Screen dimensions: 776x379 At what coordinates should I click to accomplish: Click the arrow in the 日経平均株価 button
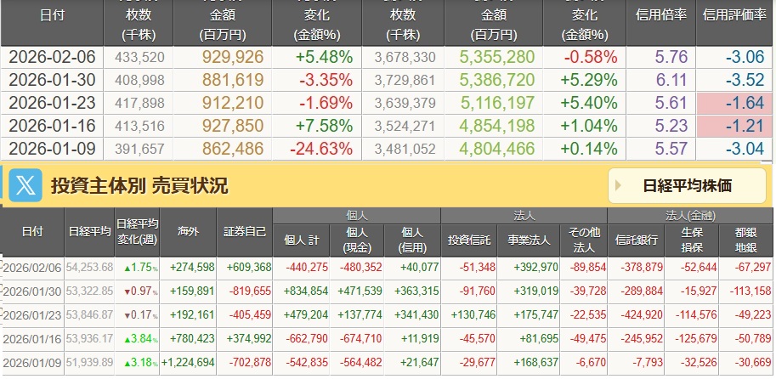pyautogui.click(x=618, y=185)
